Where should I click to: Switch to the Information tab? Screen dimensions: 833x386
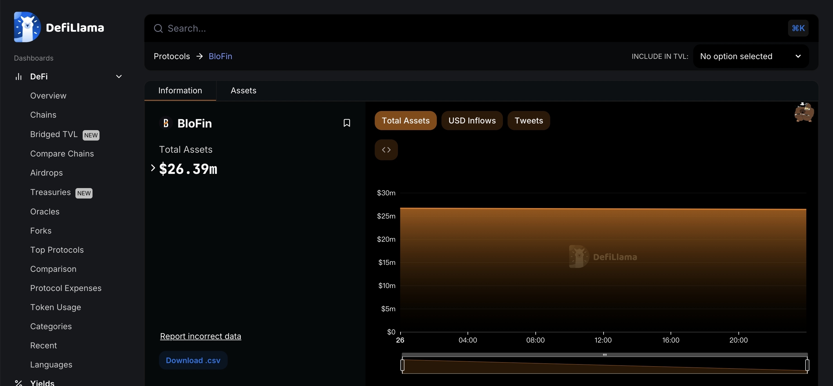coord(180,90)
